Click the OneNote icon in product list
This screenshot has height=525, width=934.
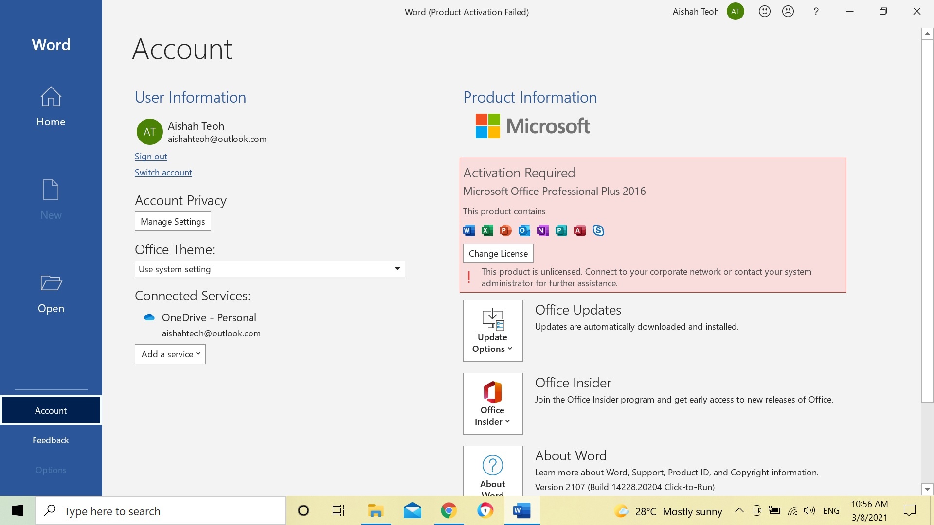[543, 230]
